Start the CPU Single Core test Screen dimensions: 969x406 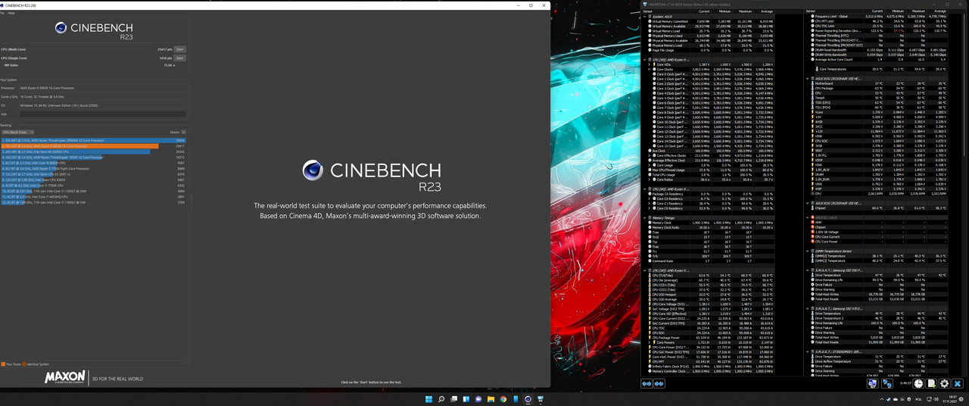coord(179,58)
